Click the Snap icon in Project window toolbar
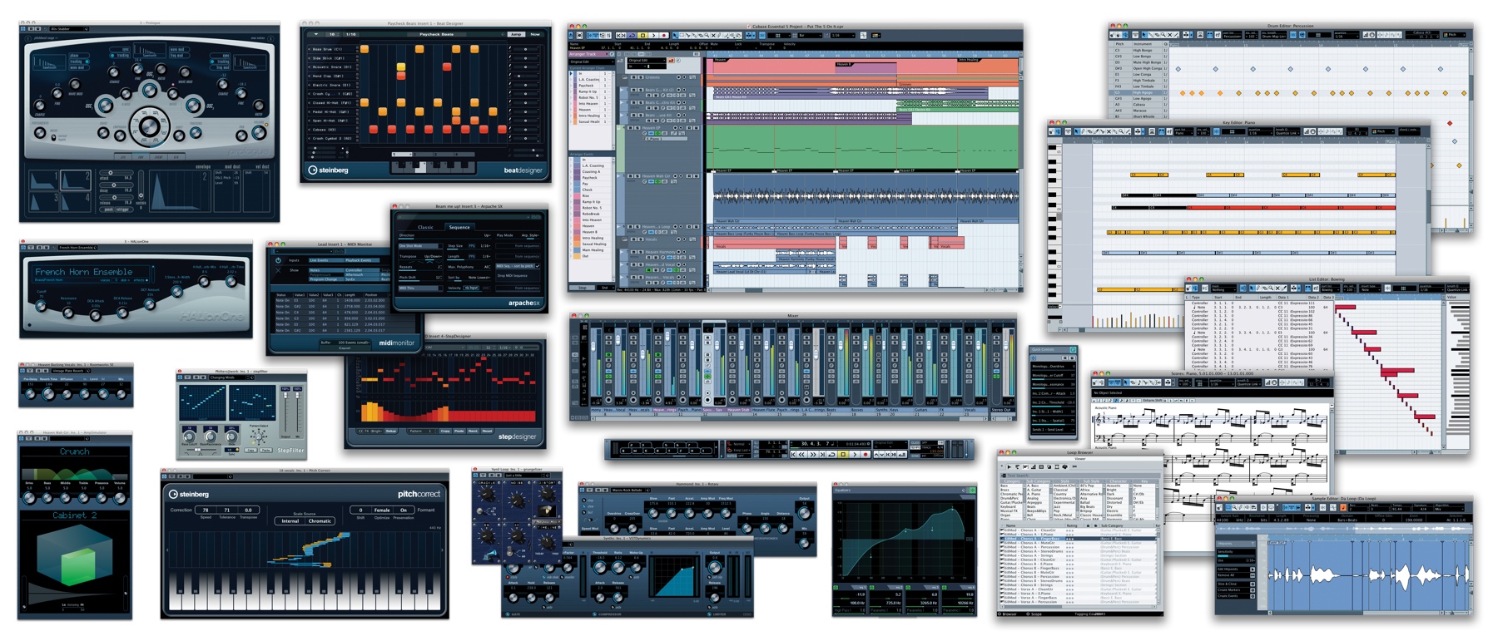This screenshot has height=641, width=1498. (762, 36)
